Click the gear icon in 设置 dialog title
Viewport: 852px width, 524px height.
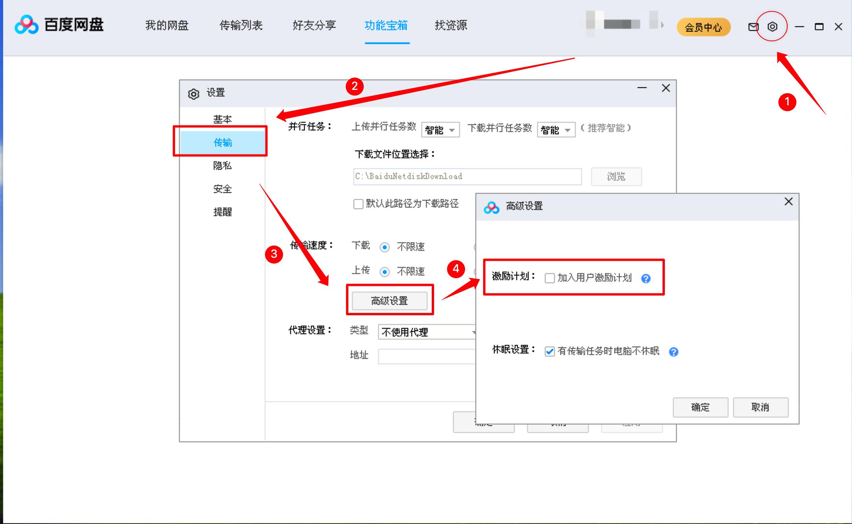[193, 92]
